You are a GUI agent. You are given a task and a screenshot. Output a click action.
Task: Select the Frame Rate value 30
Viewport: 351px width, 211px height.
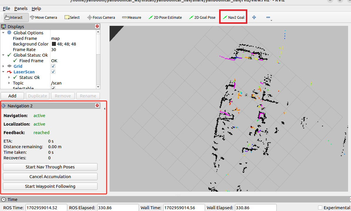[53, 50]
